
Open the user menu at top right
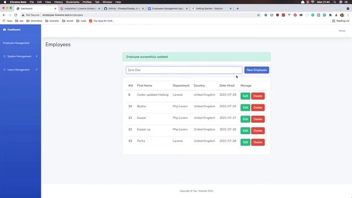(x=342, y=31)
